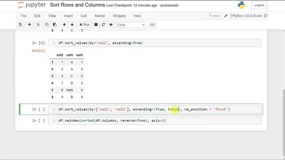Copy selected cells icon

(47, 25)
